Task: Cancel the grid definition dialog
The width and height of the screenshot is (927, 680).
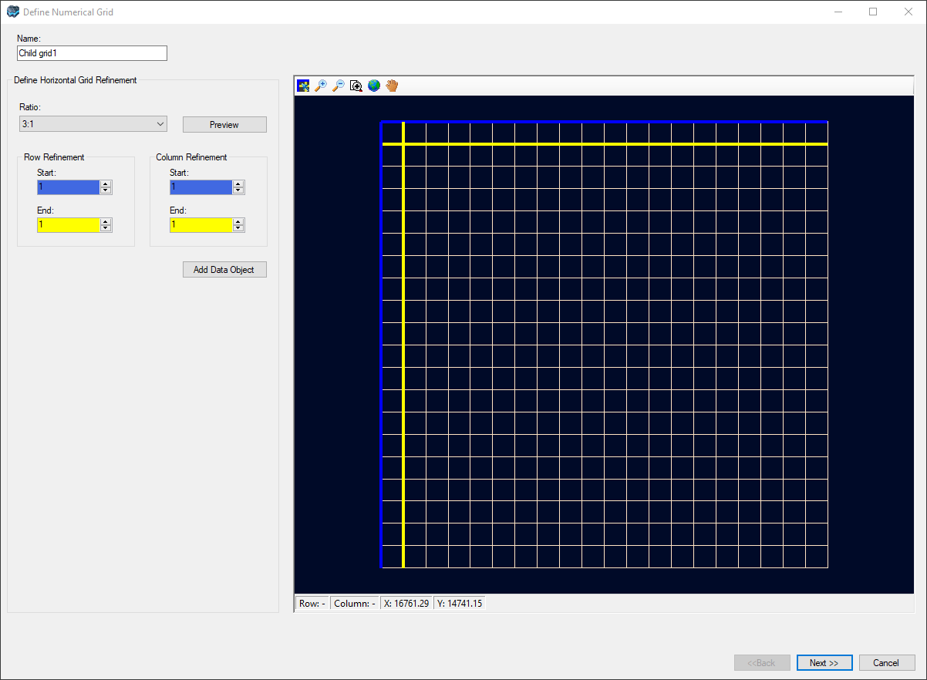Action: tap(887, 662)
